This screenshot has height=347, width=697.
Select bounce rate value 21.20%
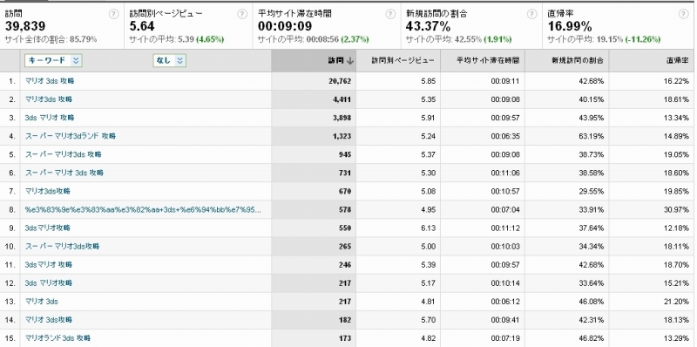tap(676, 301)
